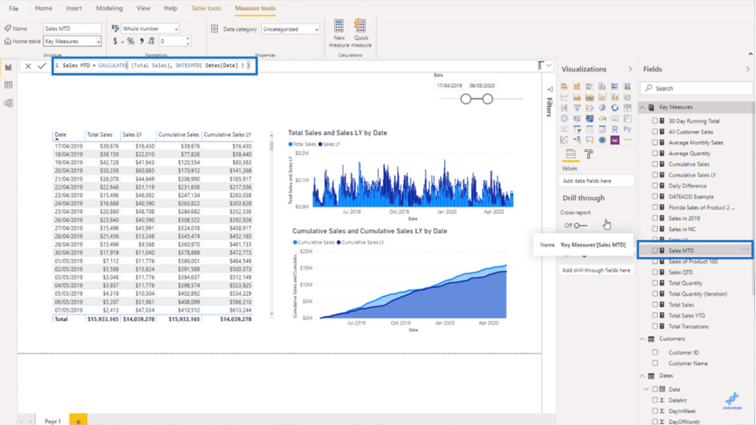Check the 30 Day Running Total measure

[655, 121]
